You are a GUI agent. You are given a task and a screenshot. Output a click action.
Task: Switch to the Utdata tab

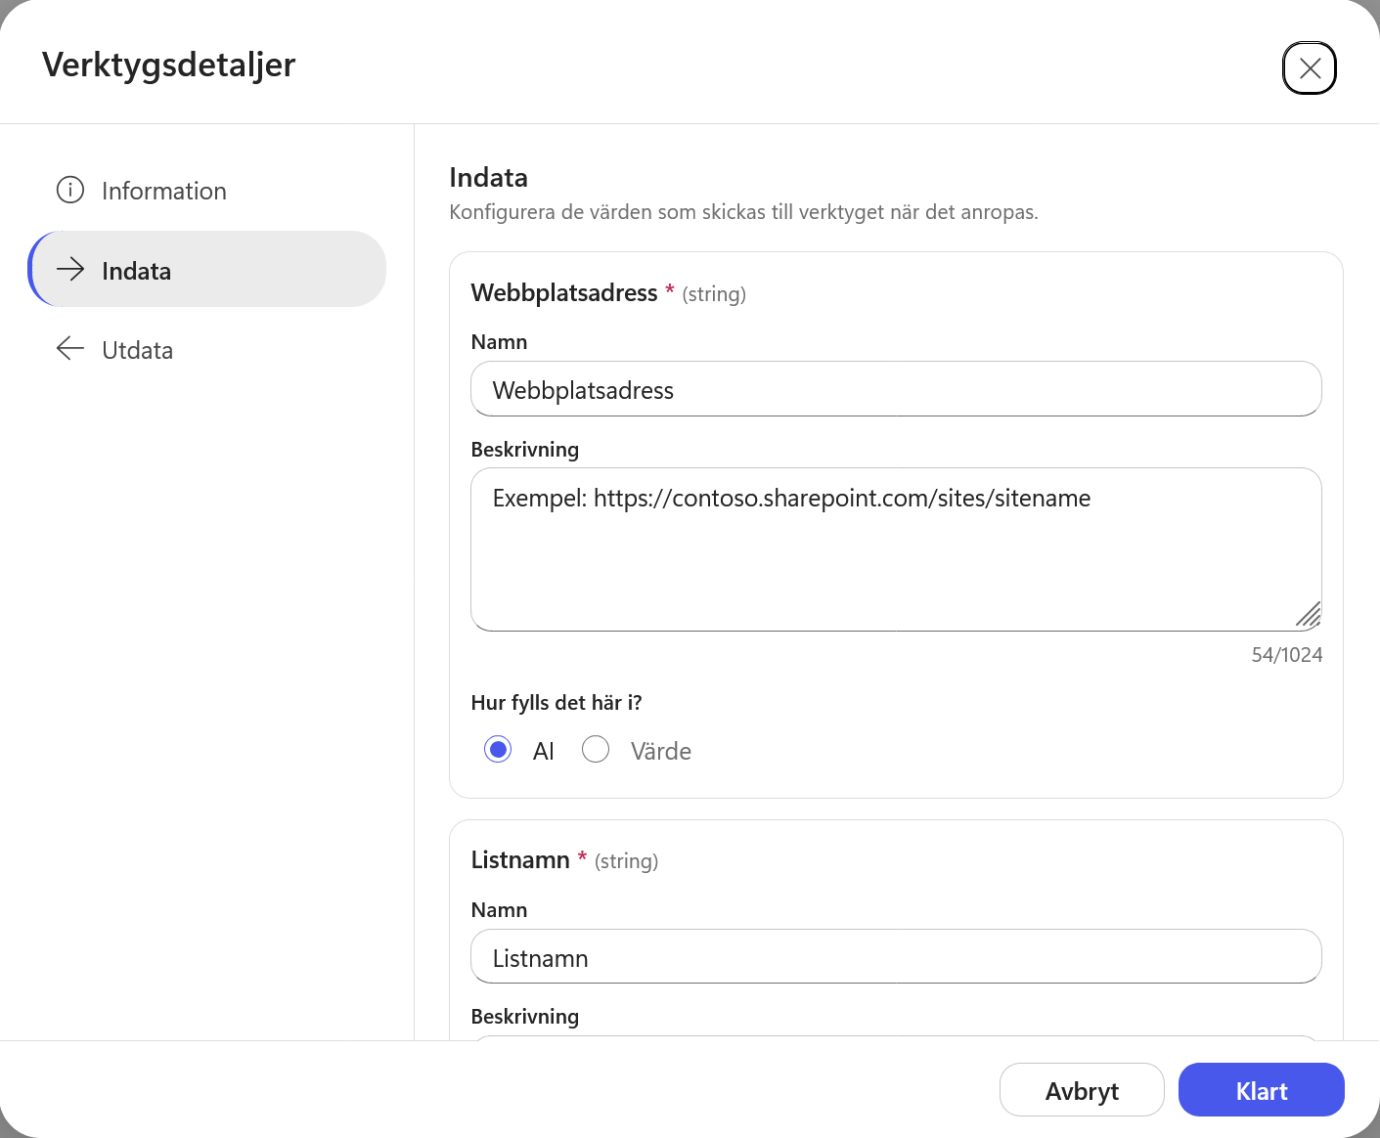[207, 349]
